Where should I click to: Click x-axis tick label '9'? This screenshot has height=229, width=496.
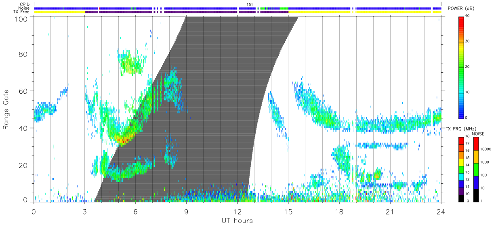(186, 212)
